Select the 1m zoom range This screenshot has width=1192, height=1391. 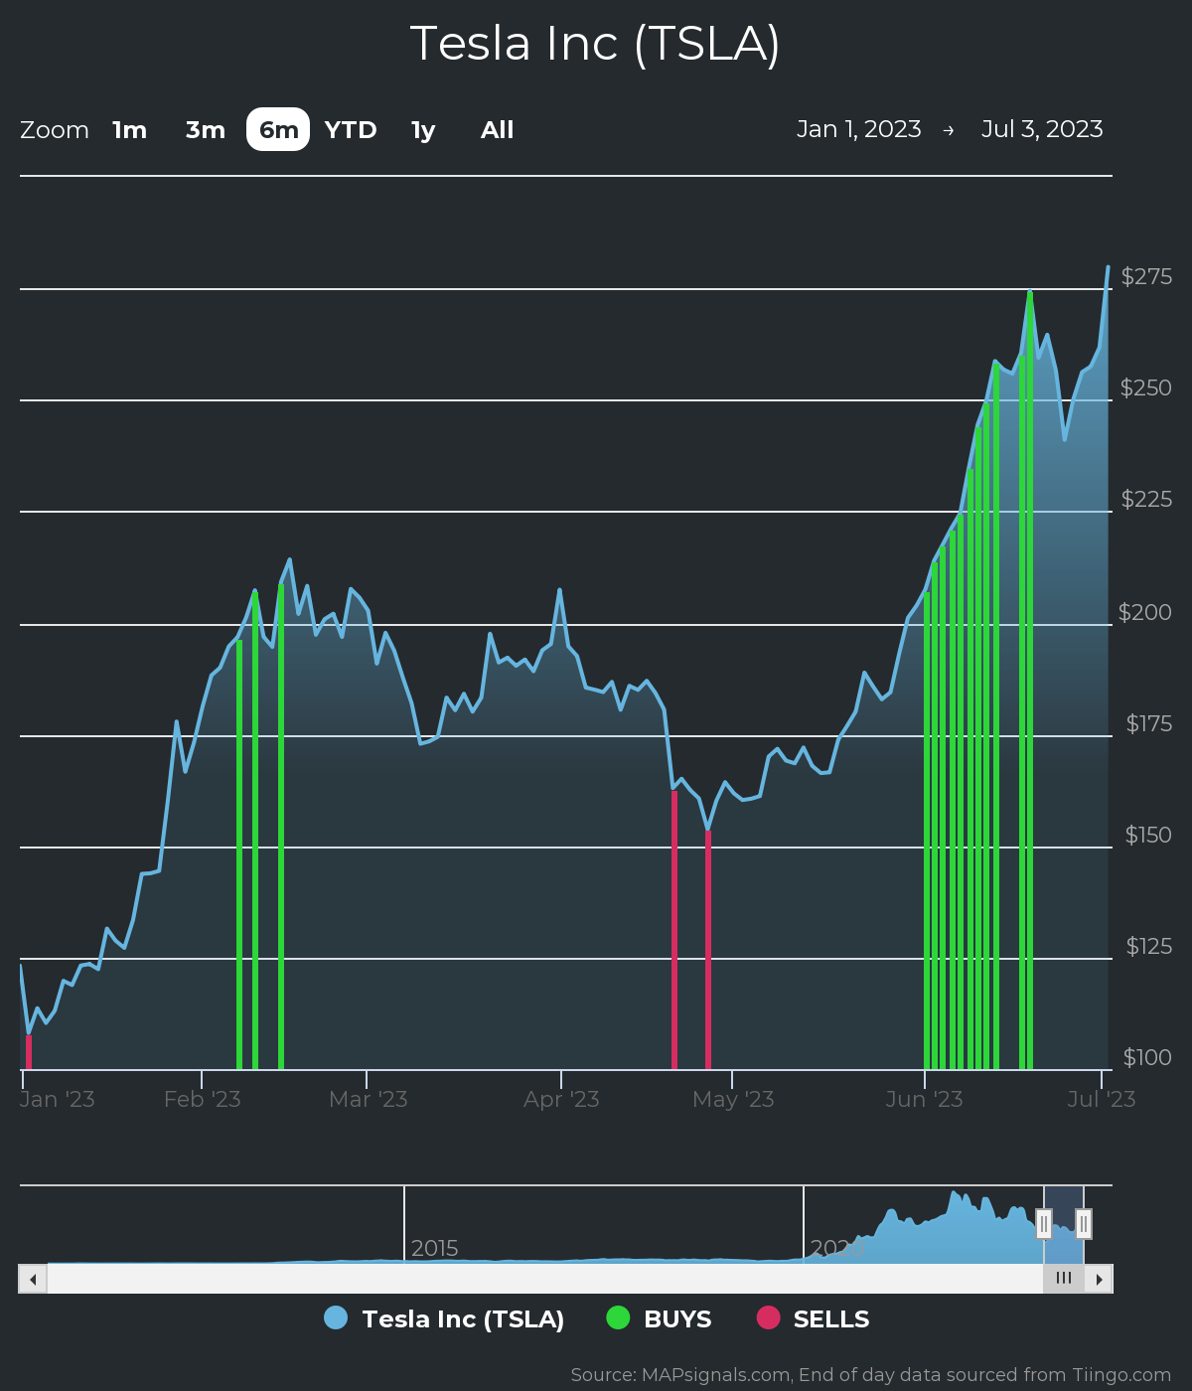129,130
